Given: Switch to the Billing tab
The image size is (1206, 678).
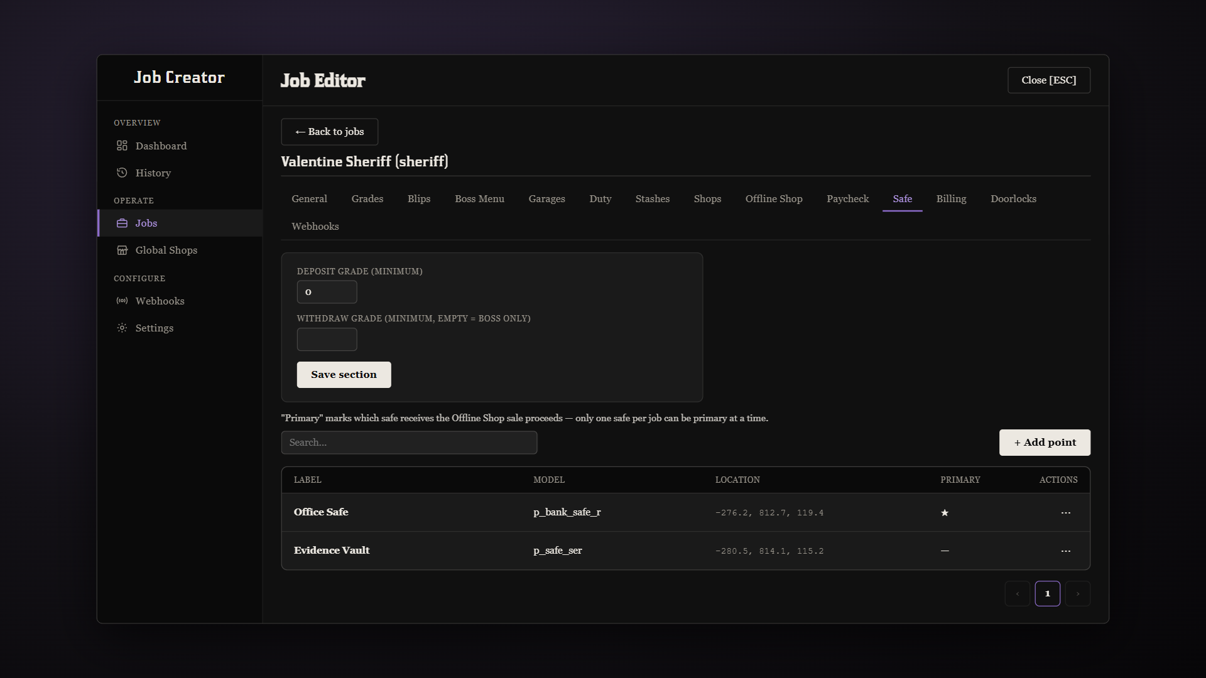Looking at the screenshot, I should pos(951,199).
